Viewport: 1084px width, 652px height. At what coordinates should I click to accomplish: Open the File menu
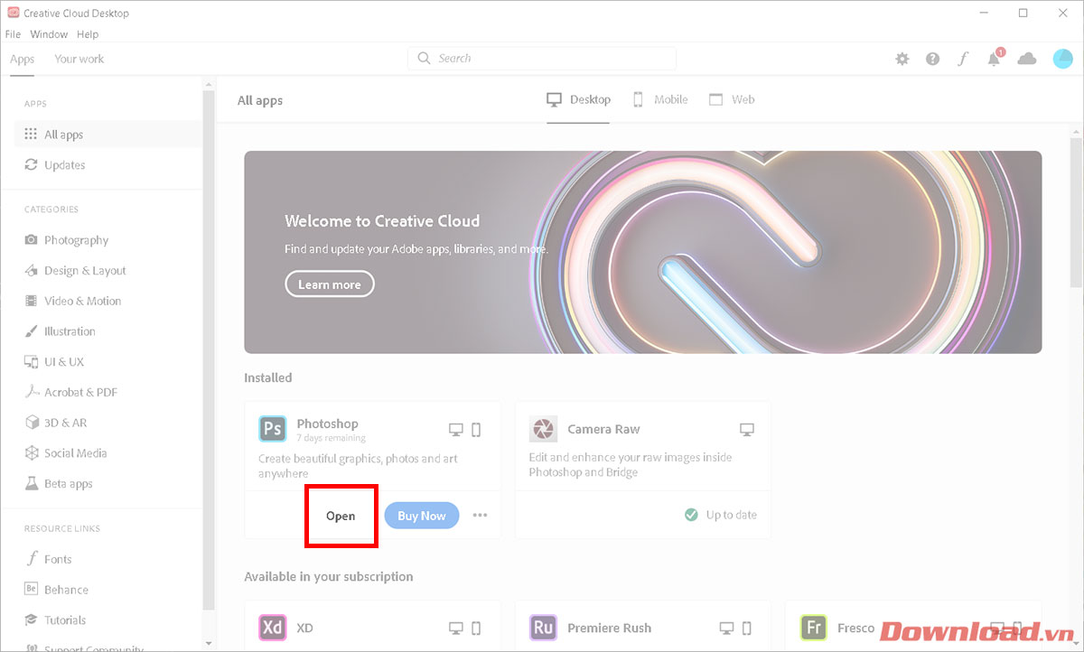[13, 34]
